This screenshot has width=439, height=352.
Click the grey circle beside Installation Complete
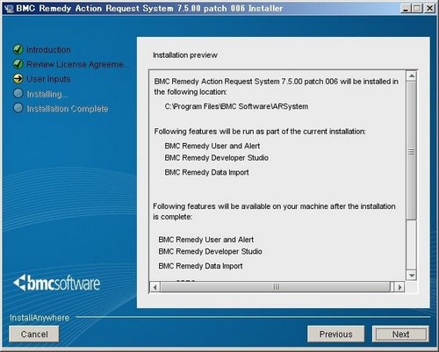[18, 108]
